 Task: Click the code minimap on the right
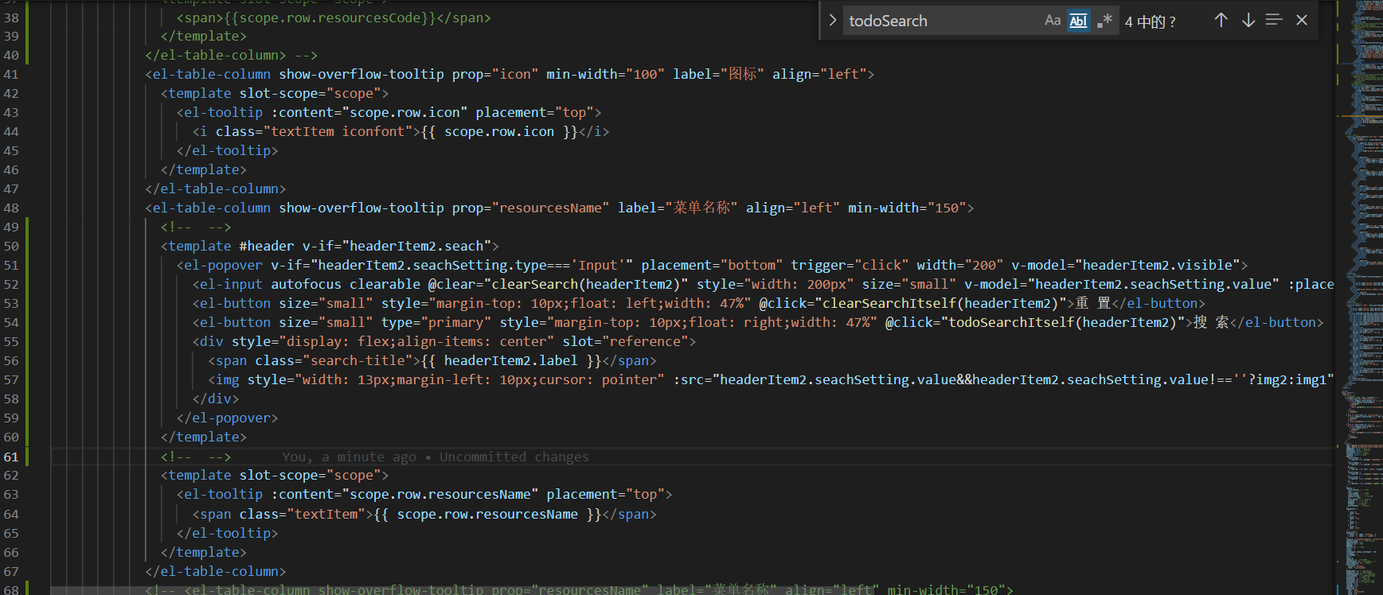[x=1362, y=297]
